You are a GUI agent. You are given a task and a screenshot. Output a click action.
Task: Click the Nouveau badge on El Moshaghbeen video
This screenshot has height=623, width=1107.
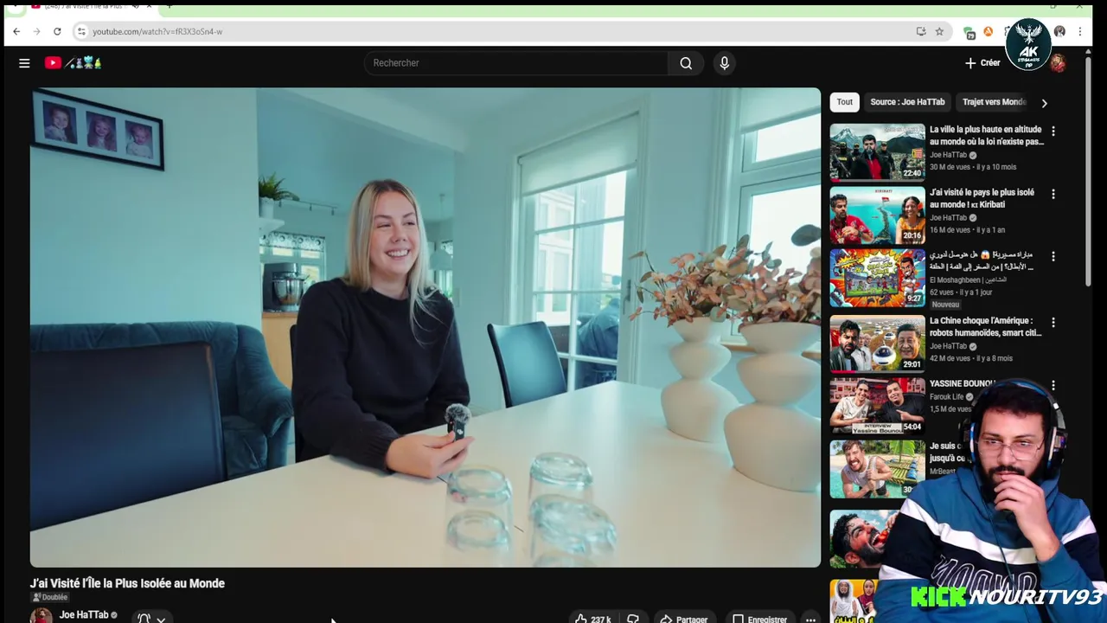pos(945,305)
